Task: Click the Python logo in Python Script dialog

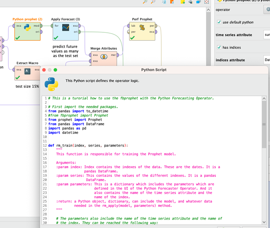Action: (51, 84)
